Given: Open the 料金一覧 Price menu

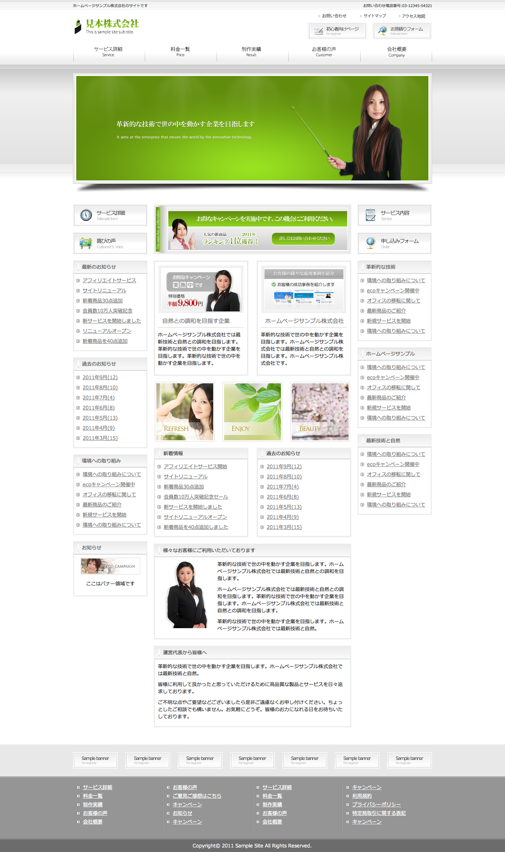Looking at the screenshot, I should point(180,52).
